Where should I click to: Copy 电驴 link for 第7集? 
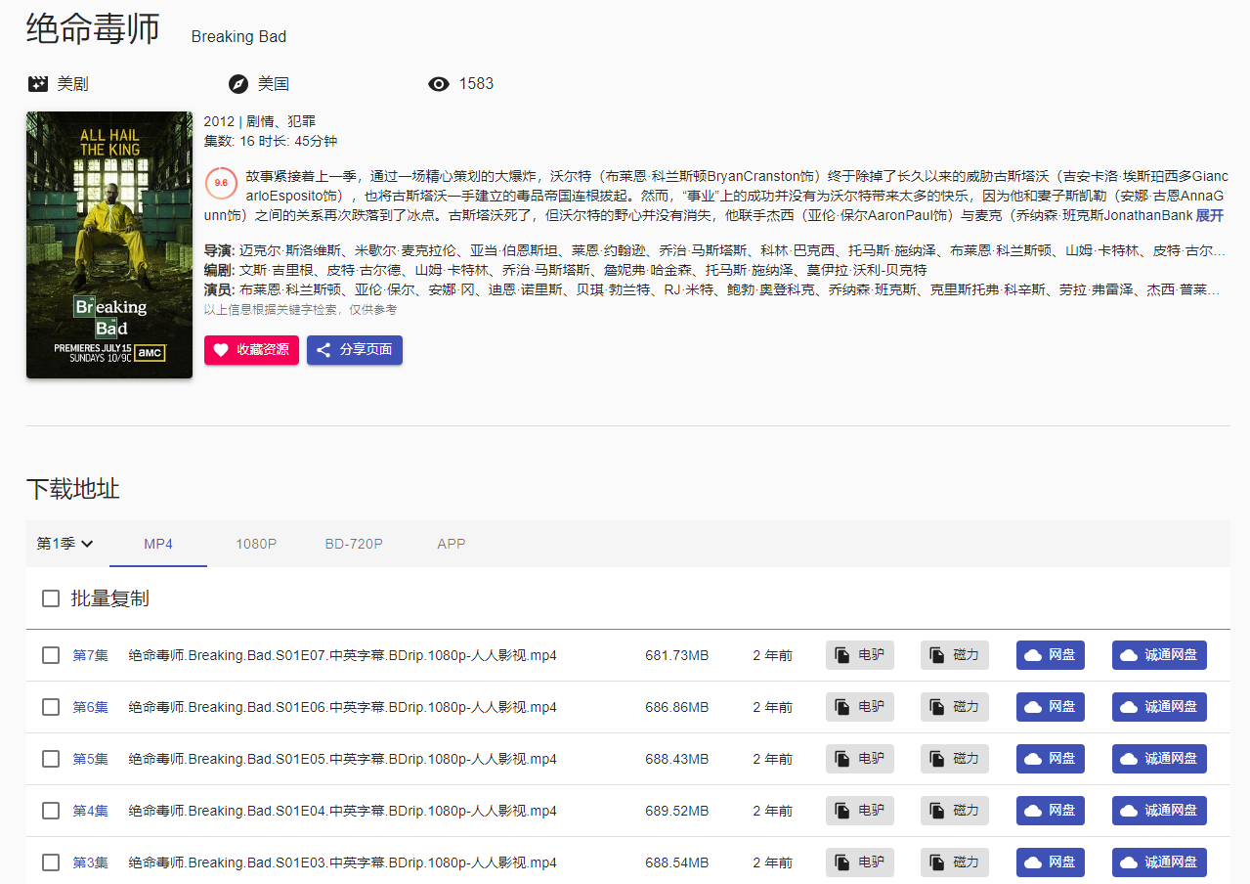click(x=860, y=655)
